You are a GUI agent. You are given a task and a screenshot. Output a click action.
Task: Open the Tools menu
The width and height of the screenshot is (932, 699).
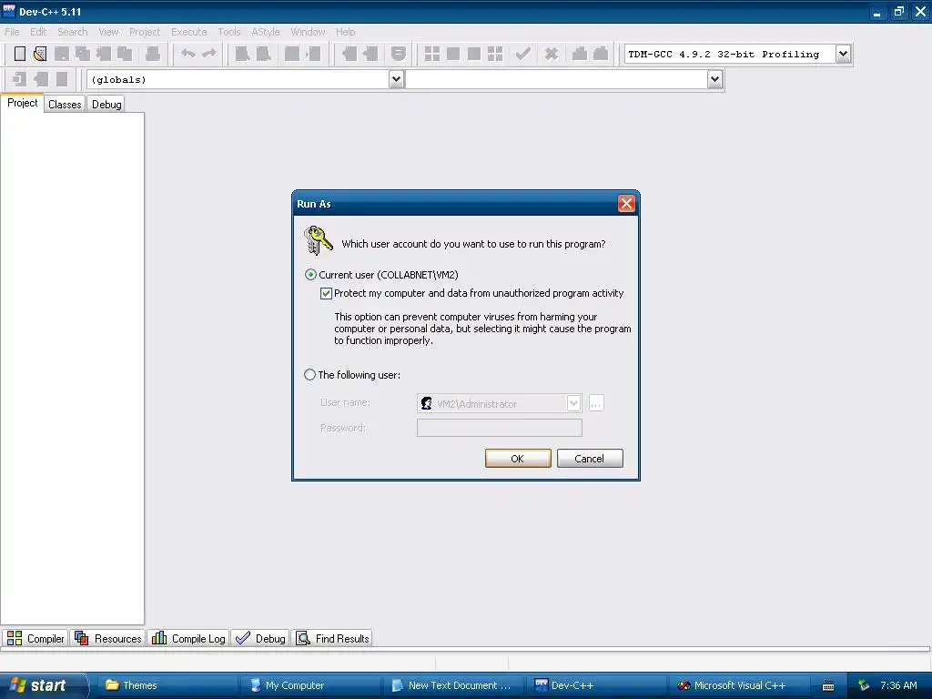pos(229,32)
